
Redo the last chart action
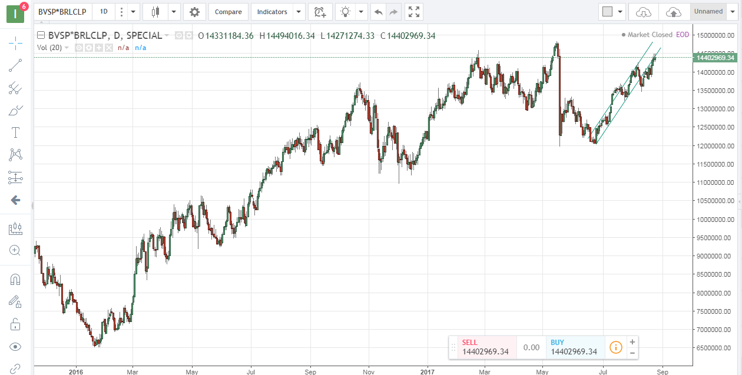click(393, 12)
